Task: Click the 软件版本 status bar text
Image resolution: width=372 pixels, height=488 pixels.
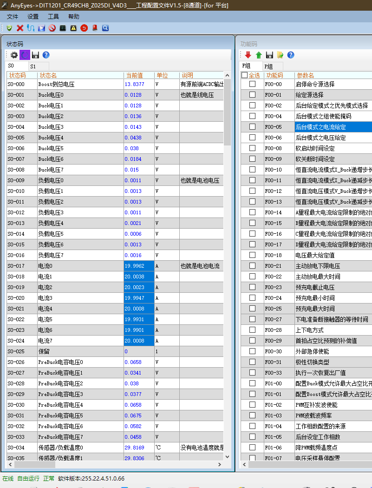Action: point(91,478)
